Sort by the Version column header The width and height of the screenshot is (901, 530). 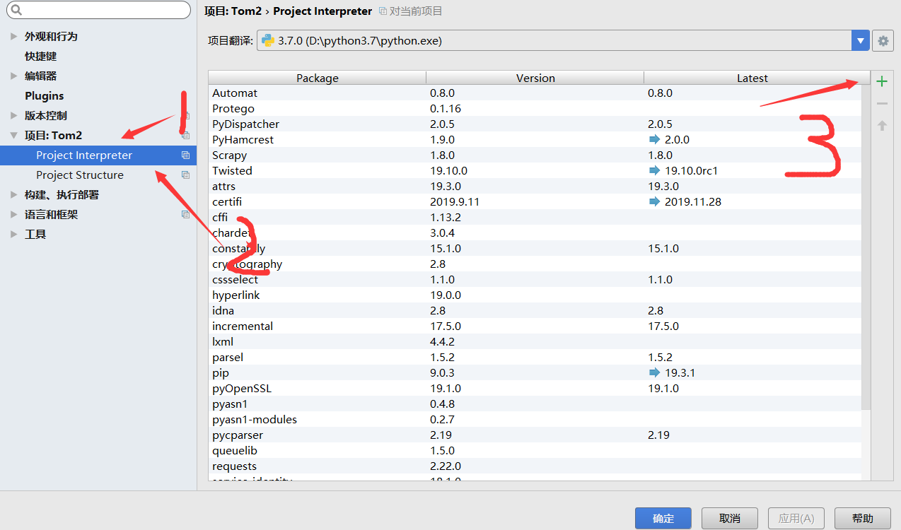535,78
